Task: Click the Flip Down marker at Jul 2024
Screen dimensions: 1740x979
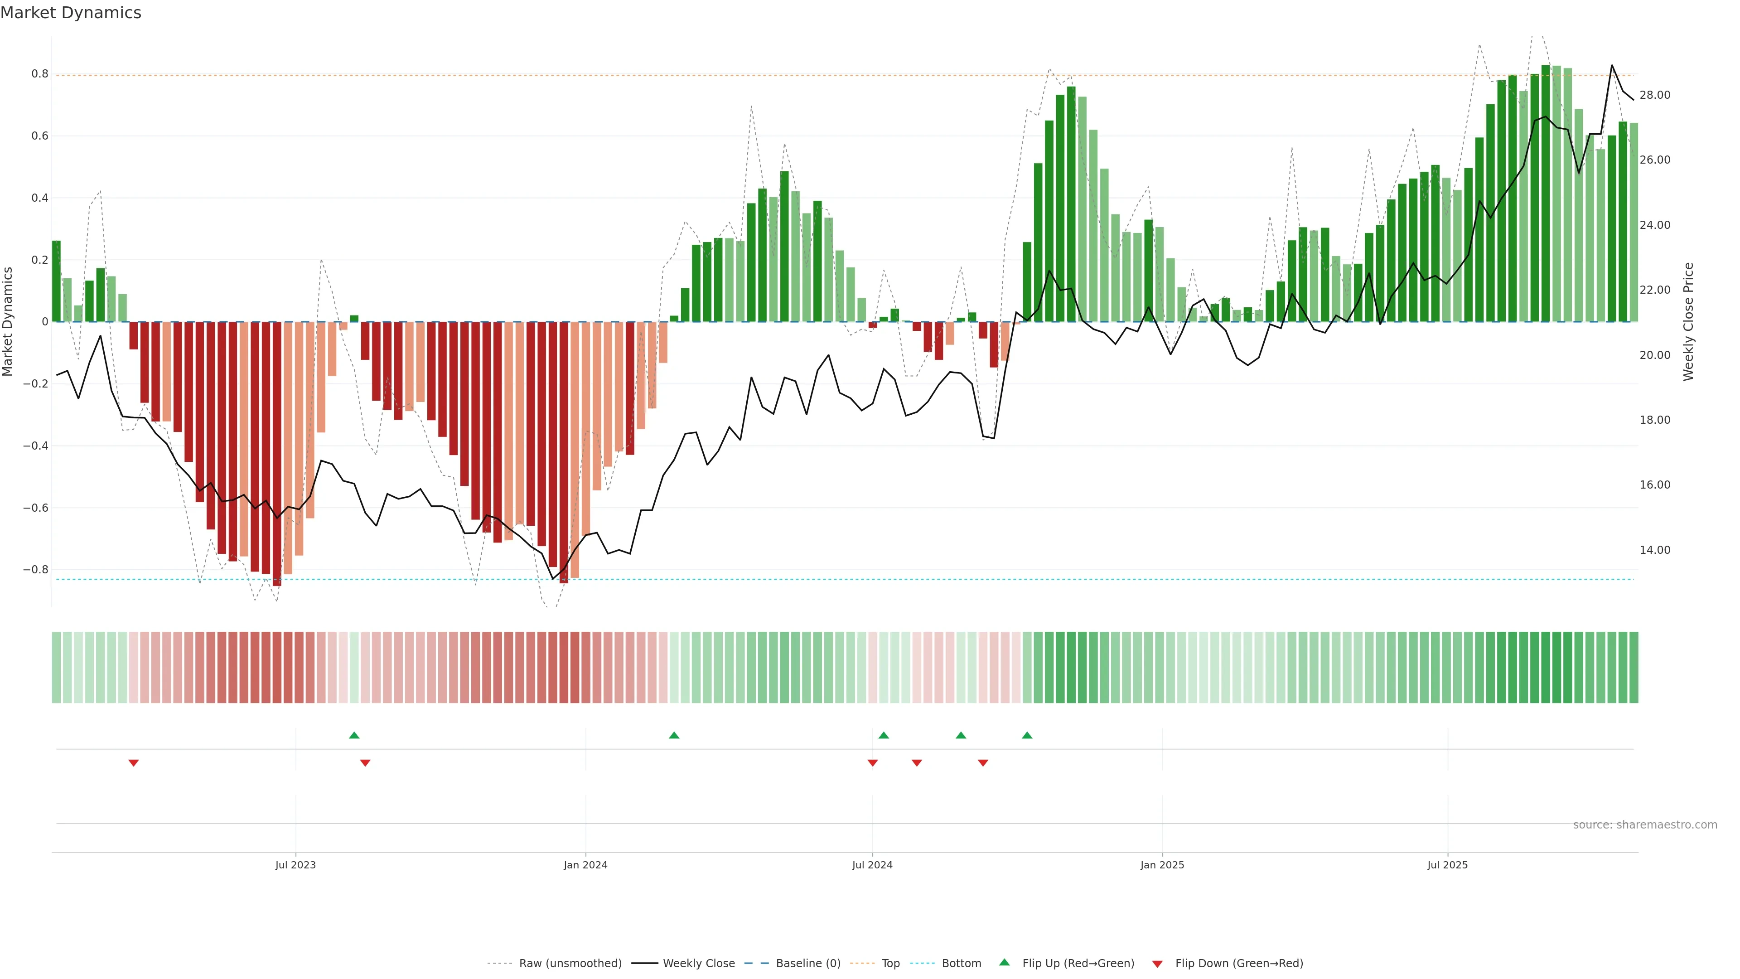Action: (873, 763)
